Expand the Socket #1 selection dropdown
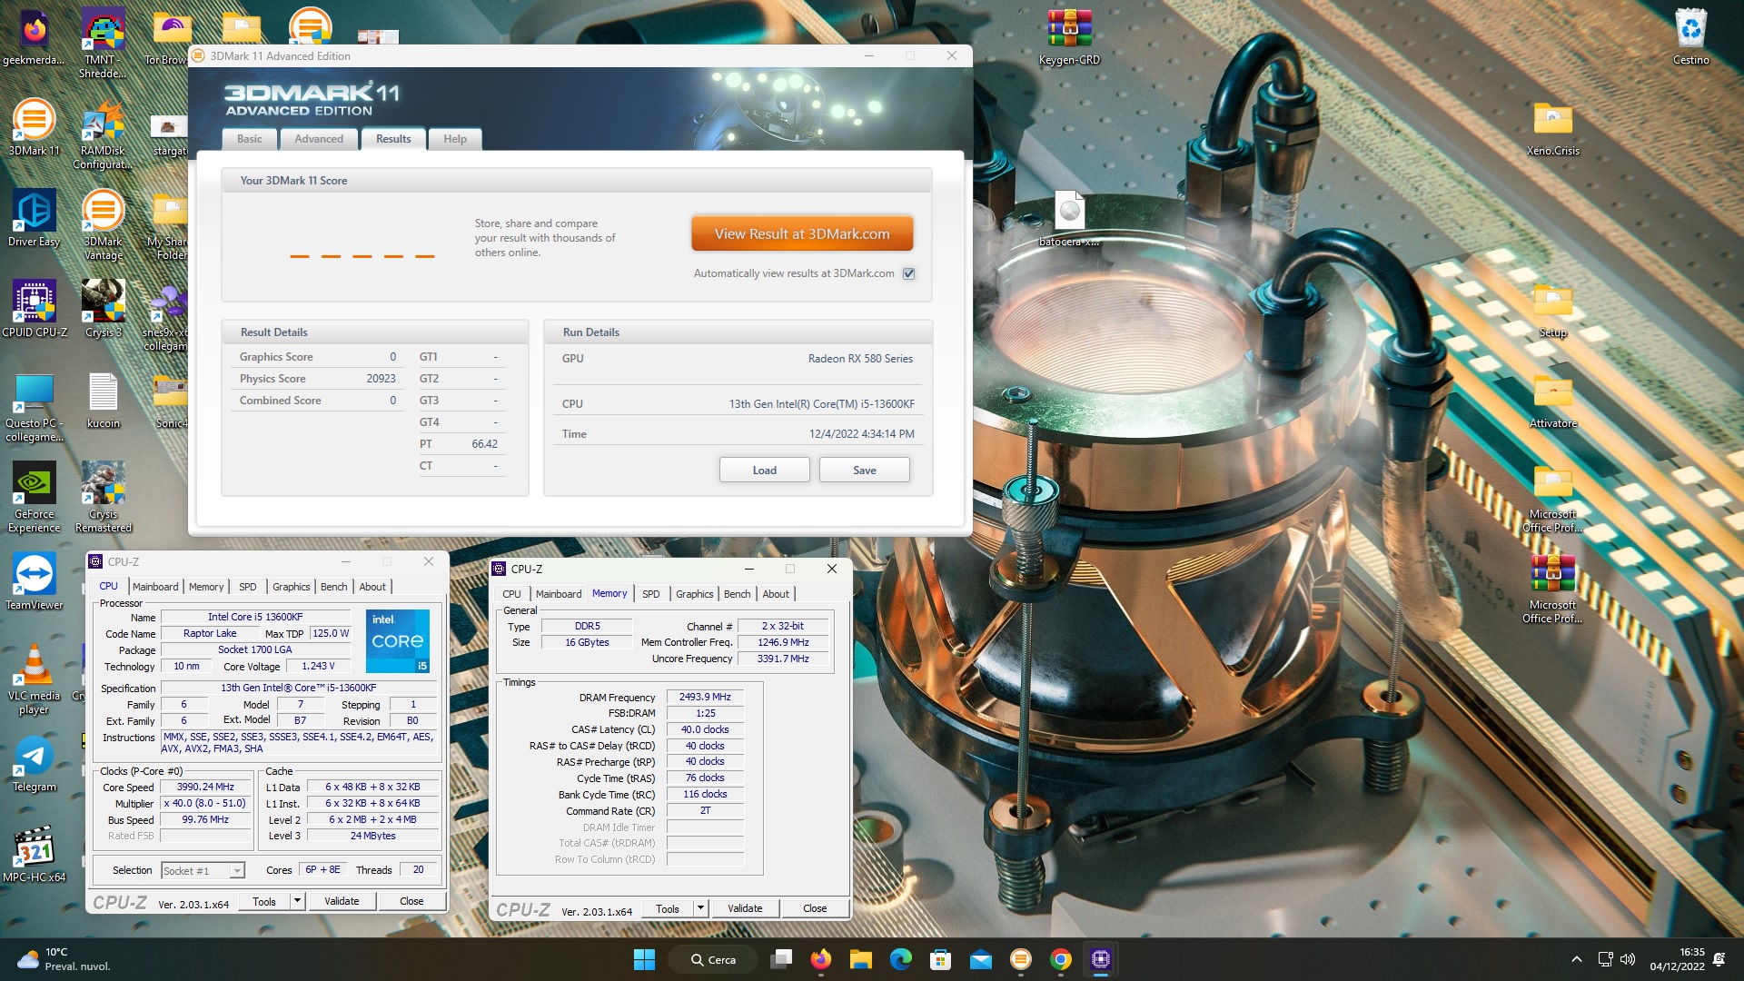Viewport: 1744px width, 981px height. tap(237, 870)
